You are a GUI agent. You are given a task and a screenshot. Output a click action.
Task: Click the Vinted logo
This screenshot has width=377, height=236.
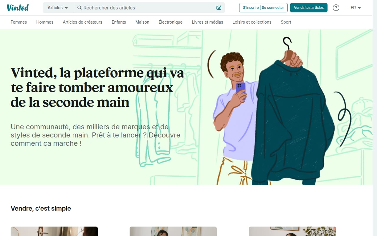coord(18,8)
